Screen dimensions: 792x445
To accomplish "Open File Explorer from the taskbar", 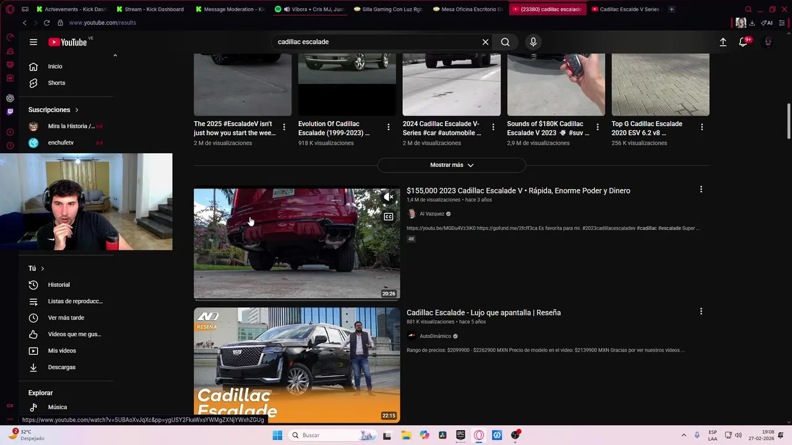I will pyautogui.click(x=406, y=435).
